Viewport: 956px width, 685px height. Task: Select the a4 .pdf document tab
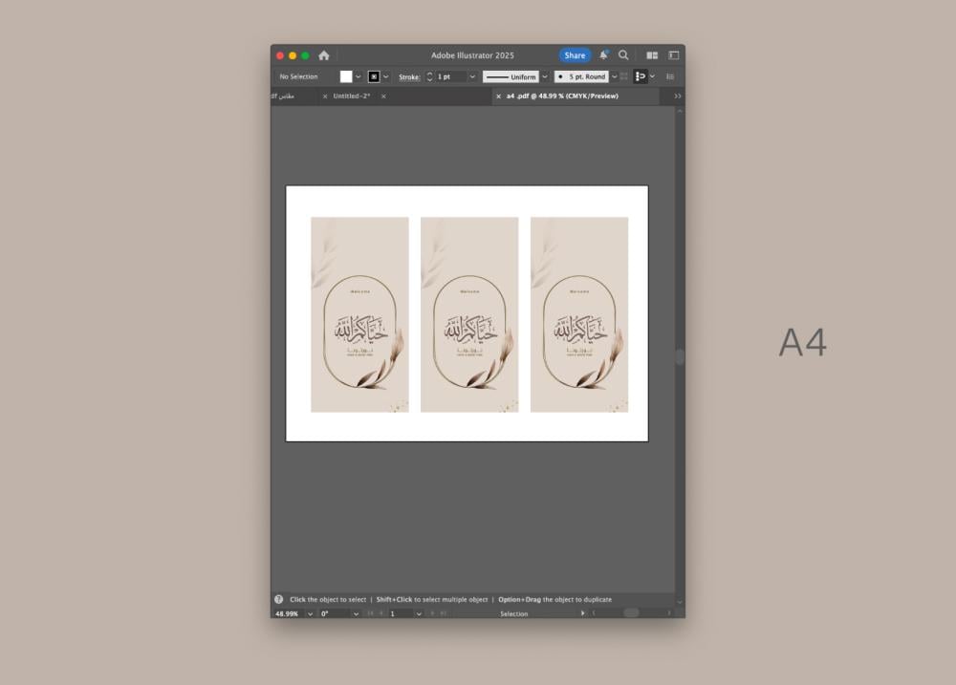[x=562, y=96]
